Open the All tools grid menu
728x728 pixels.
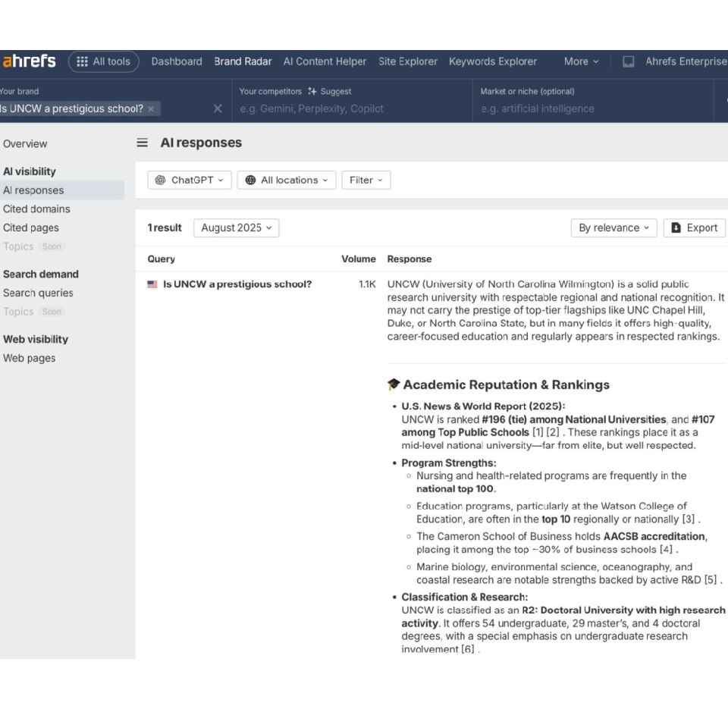pos(104,61)
